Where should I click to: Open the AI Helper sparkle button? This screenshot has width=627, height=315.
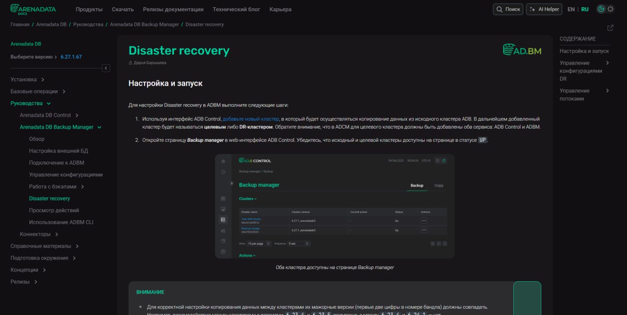click(x=544, y=9)
